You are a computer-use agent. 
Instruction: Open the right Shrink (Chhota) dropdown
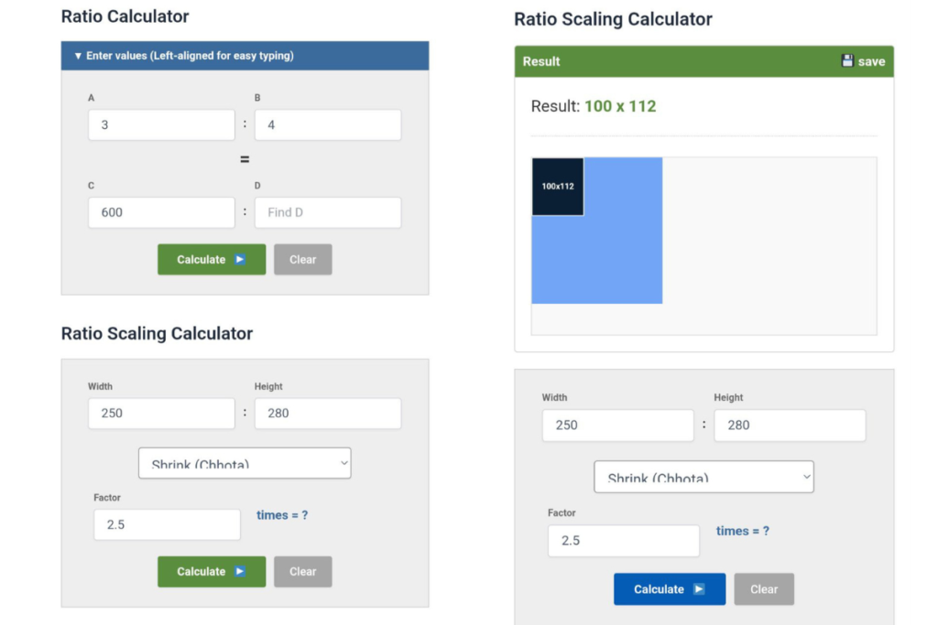(703, 477)
